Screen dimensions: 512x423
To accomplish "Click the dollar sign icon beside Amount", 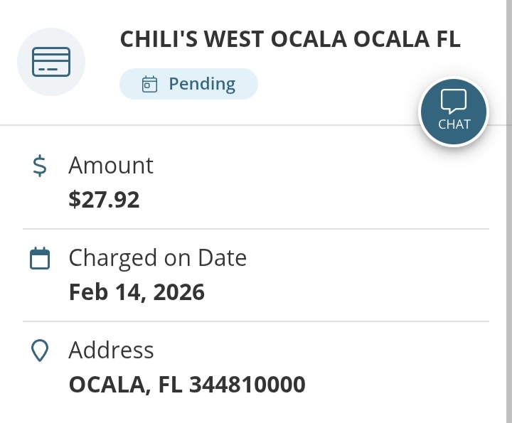I will point(41,166).
